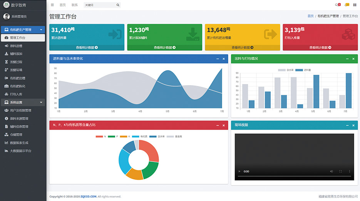
Task: Click the video progress bar
Action: 294,176
